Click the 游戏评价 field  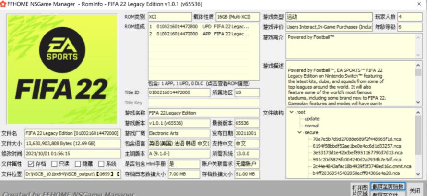(x=329, y=27)
